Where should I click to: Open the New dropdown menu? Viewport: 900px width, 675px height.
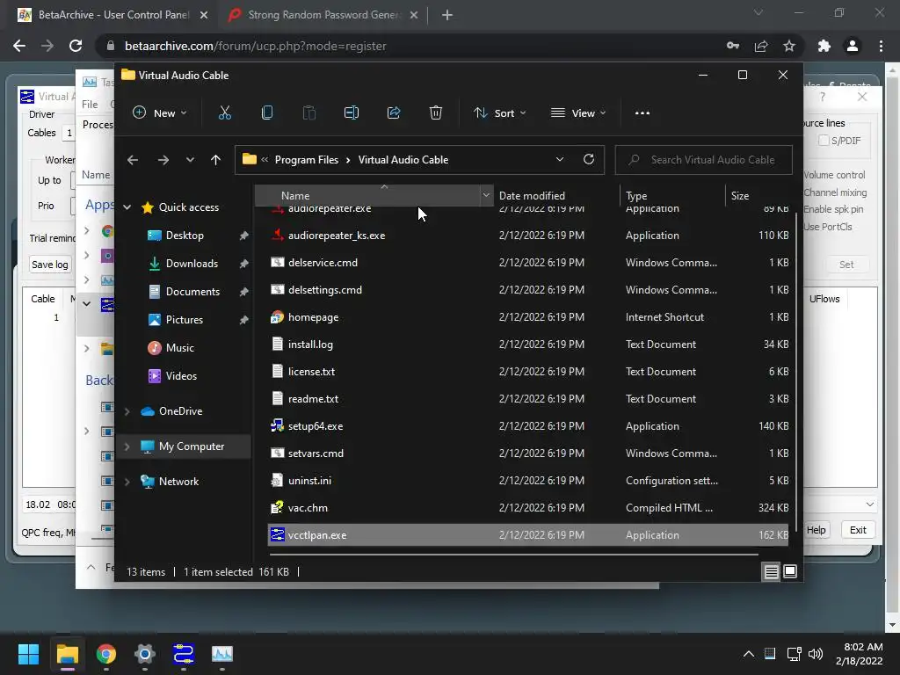point(159,113)
